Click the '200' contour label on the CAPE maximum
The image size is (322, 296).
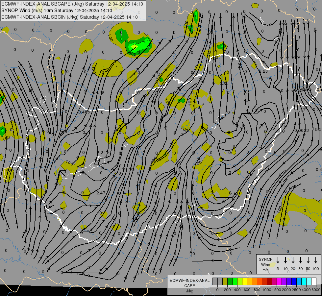click(133, 54)
